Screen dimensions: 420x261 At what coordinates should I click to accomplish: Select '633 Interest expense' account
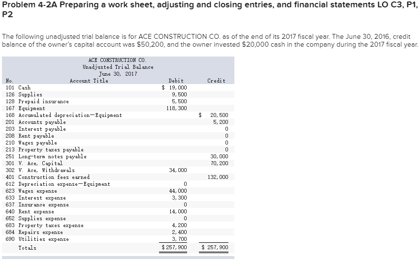tap(35, 198)
